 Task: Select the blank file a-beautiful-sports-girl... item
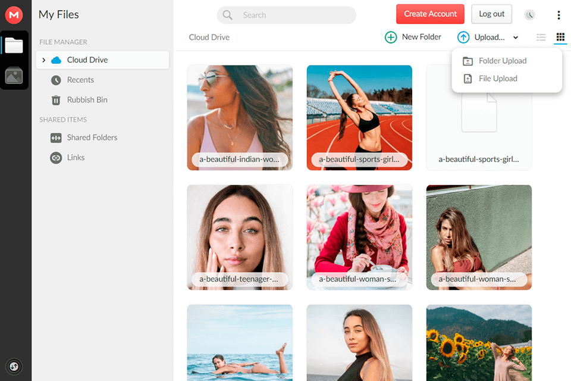(x=479, y=118)
